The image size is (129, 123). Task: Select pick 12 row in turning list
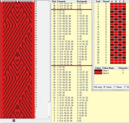point(71,93)
